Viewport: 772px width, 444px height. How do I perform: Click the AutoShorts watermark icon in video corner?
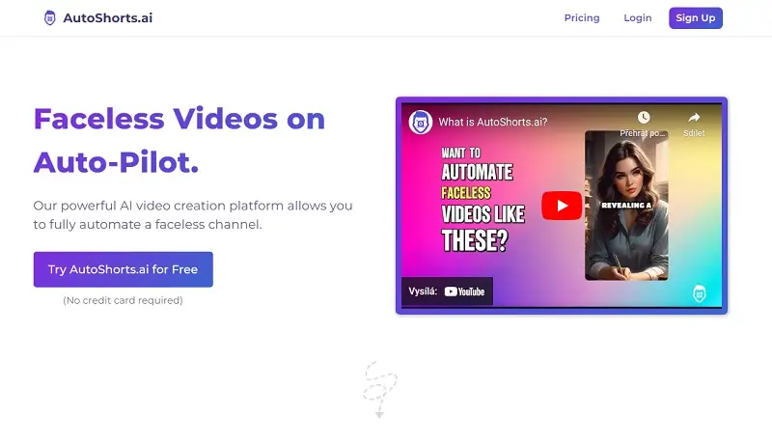click(x=699, y=293)
